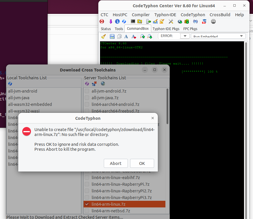Click the globe icon in Server Toolchains List
The width and height of the screenshot is (253, 219).
[103, 83]
